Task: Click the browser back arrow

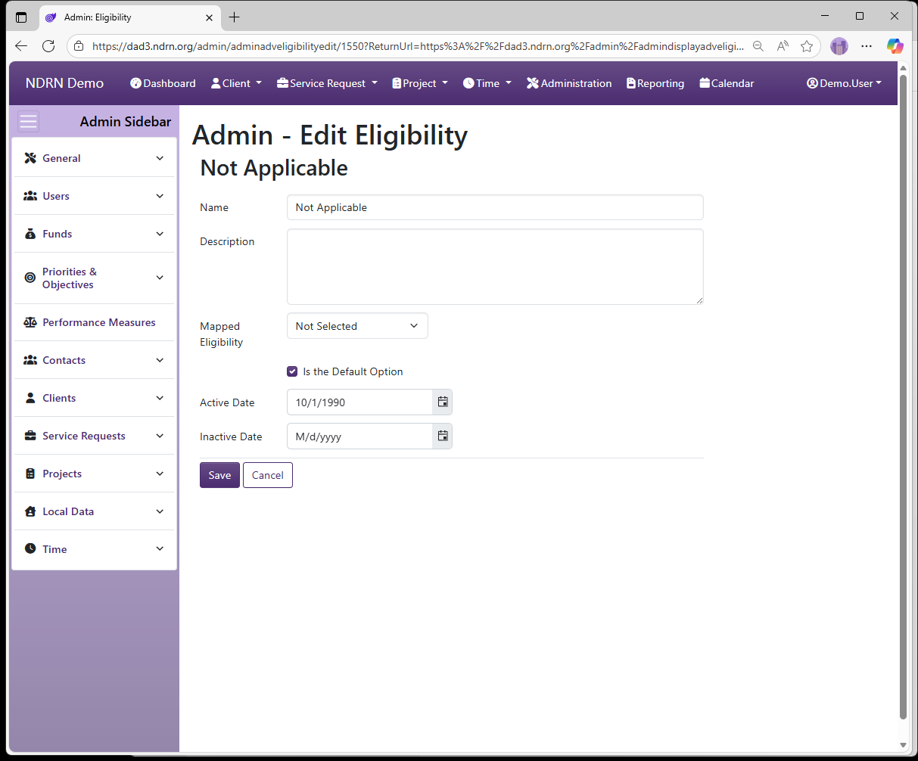Action: pos(21,46)
